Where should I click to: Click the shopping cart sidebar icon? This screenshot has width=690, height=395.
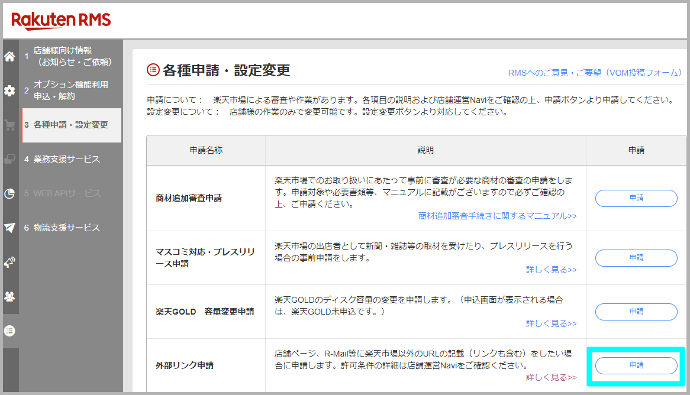point(9,125)
